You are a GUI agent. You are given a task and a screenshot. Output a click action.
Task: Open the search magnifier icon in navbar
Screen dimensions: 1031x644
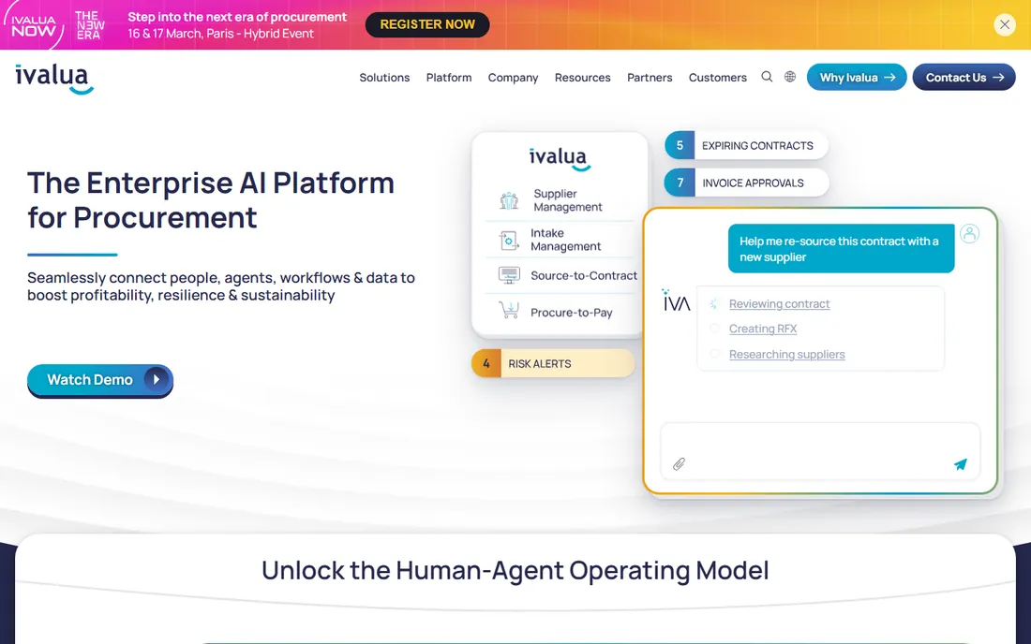(x=767, y=77)
